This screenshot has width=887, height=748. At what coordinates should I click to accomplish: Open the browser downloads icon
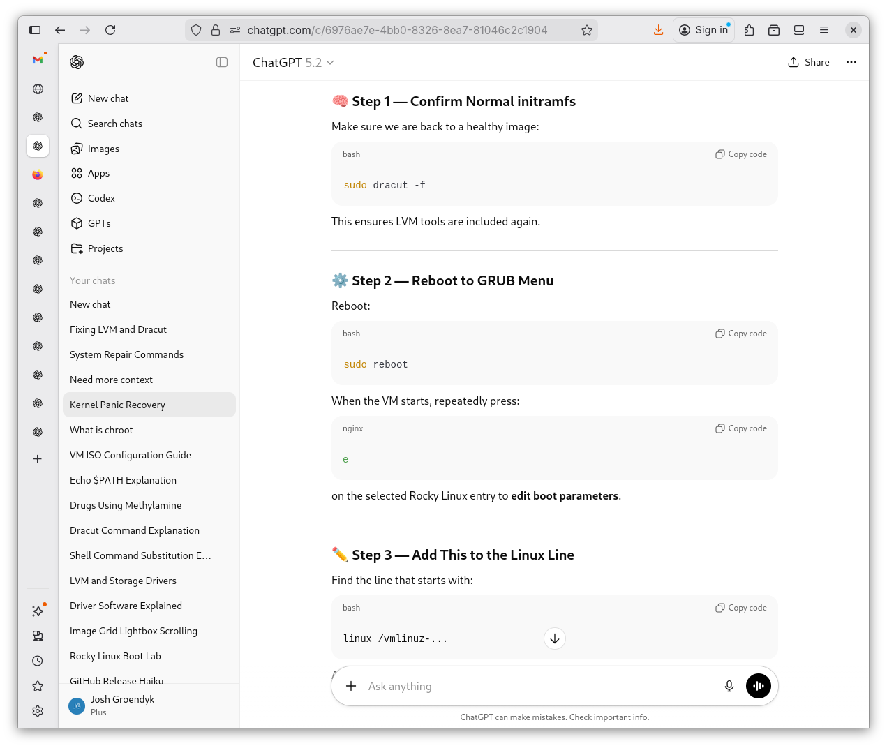pyautogui.click(x=658, y=30)
